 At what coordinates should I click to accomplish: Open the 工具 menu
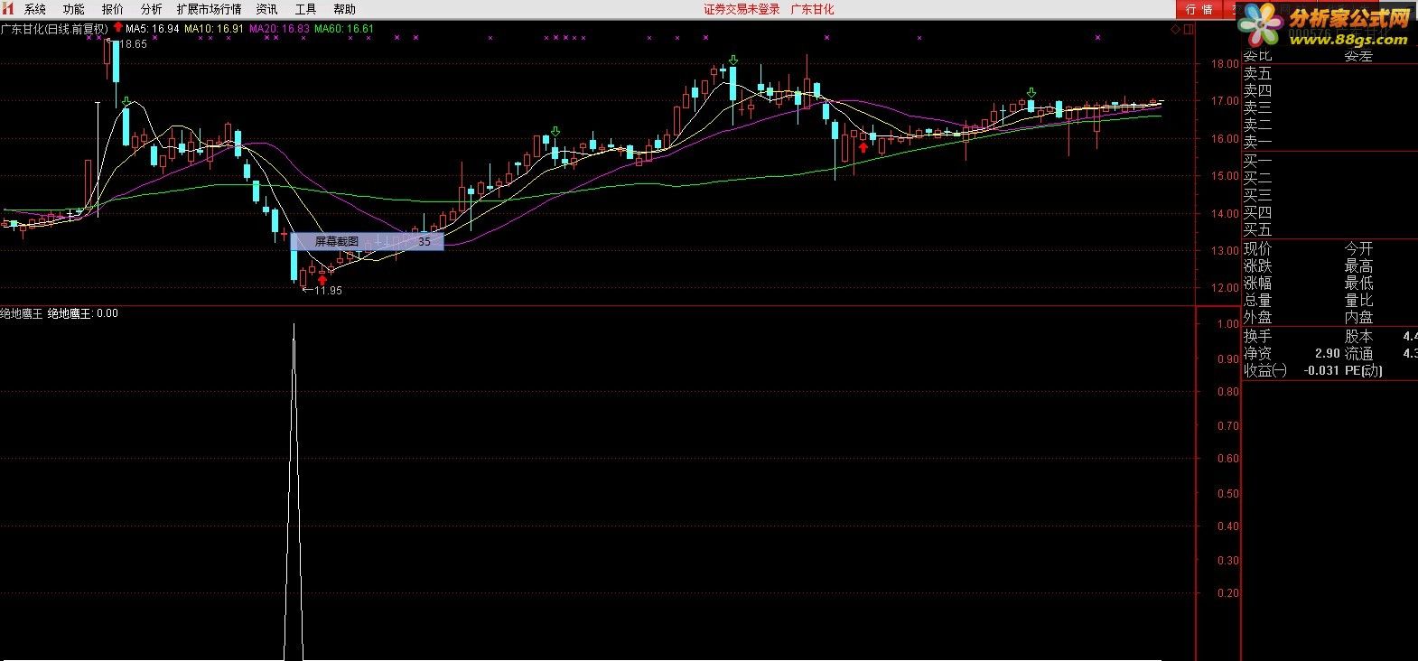(x=305, y=9)
